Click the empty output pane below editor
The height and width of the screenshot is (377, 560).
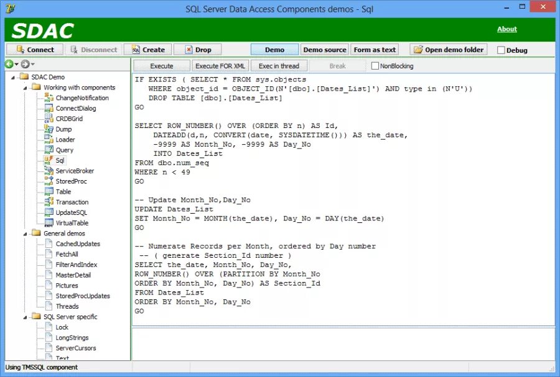343,344
